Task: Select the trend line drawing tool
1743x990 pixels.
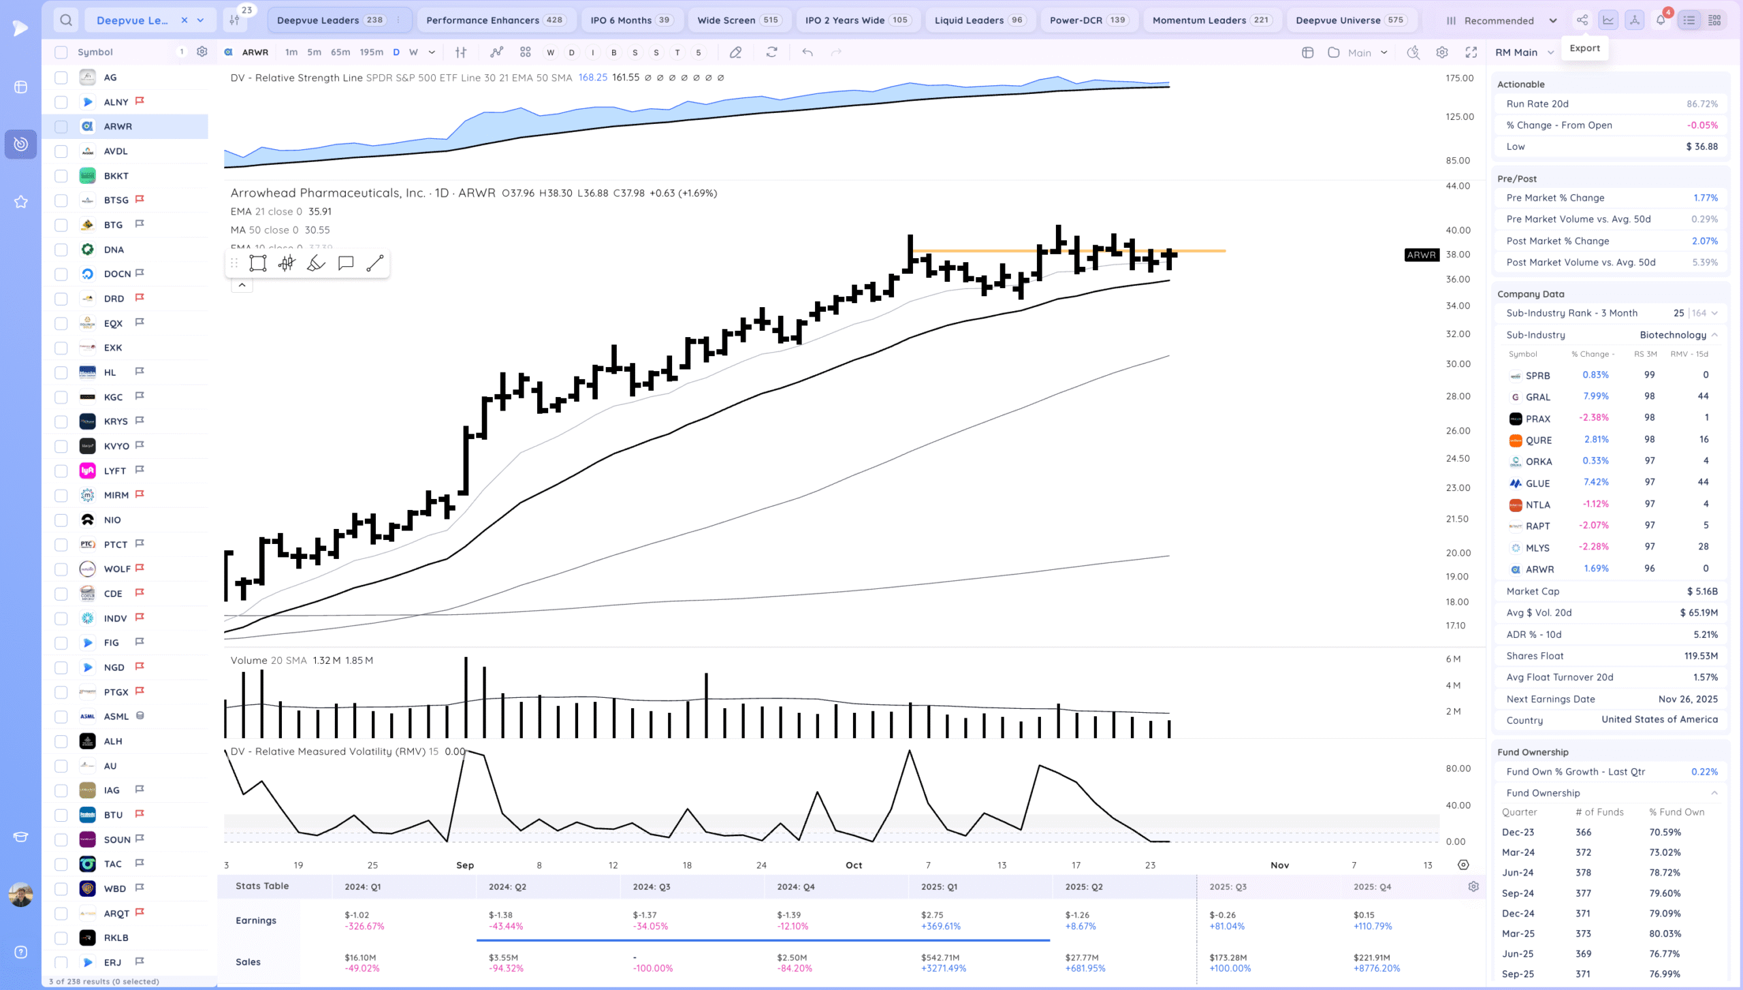Action: [375, 264]
